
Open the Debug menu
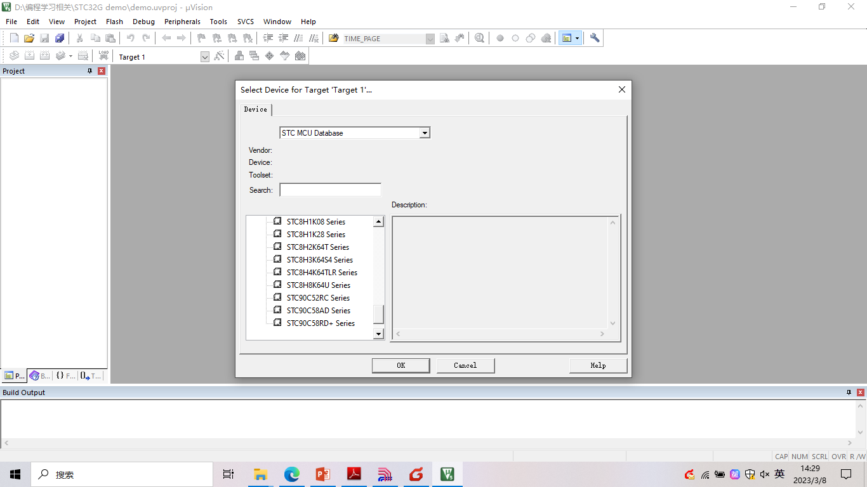pyautogui.click(x=143, y=22)
